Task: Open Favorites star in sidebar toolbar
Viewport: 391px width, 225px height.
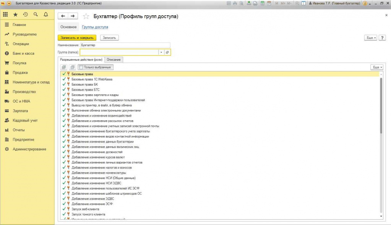Action: (15, 15)
